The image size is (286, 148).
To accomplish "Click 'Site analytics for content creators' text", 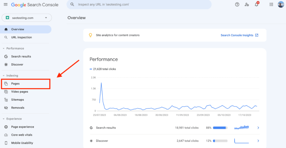I will [x=118, y=35].
